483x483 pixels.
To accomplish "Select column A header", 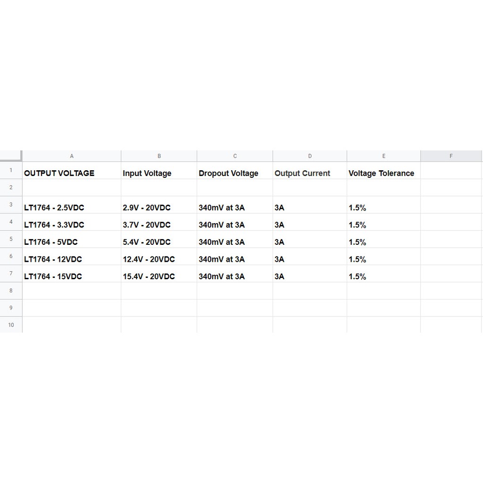I will point(72,156).
